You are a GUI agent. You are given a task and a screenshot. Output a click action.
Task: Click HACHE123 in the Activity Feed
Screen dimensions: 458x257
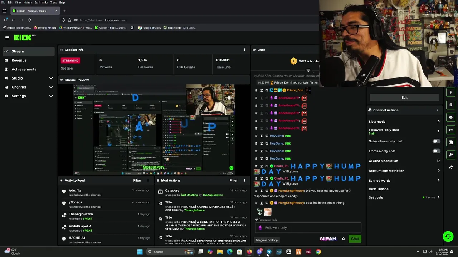(77, 238)
